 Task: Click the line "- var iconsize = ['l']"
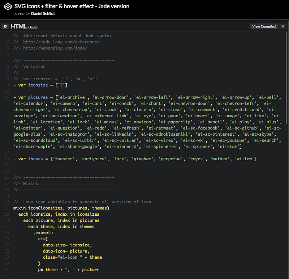[40, 85]
